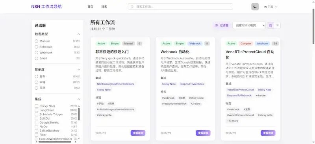Collapse the 复杂度 section
This screenshot has width=315, height=144.
[79, 70]
